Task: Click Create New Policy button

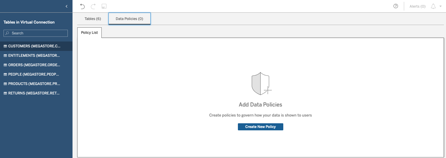Action: [x=261, y=127]
